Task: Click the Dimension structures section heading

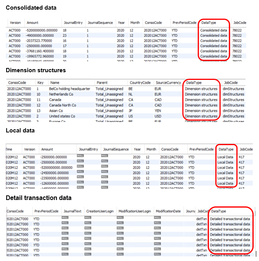Action: [x=36, y=70]
